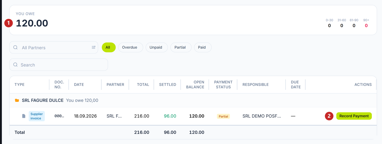Click the magnifier icon in All Partners field
382x144 pixels.
(16, 47)
